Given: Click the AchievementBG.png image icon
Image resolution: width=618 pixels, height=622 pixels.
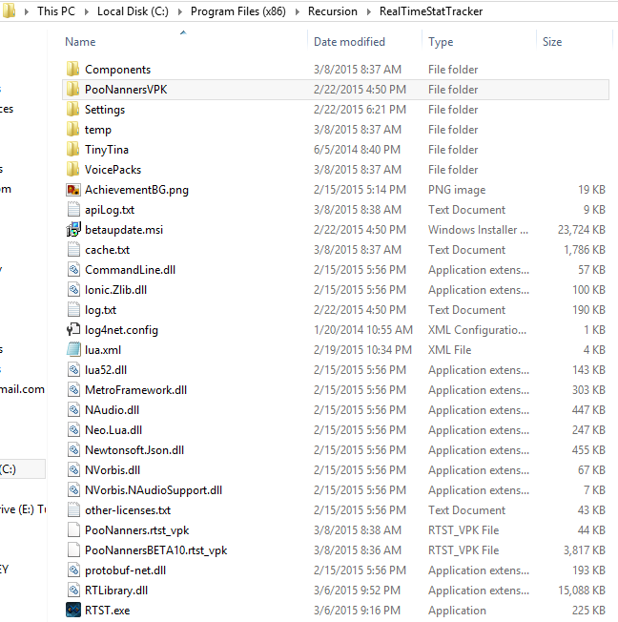Looking at the screenshot, I should click(x=72, y=190).
